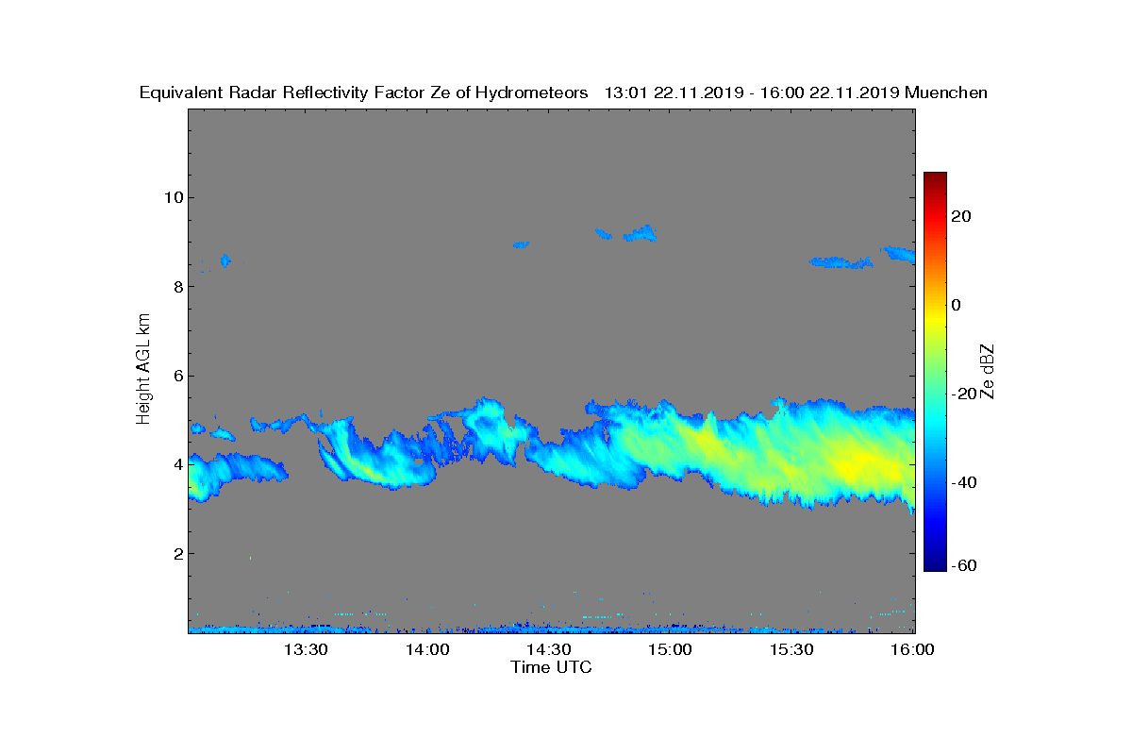Screen dimensions: 1132x755
Task: Click the colorbar value label 0
Action: (x=957, y=305)
